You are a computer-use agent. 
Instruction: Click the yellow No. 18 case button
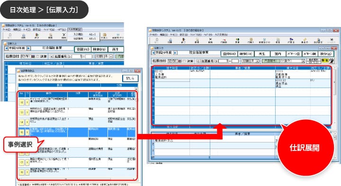point(21,172)
